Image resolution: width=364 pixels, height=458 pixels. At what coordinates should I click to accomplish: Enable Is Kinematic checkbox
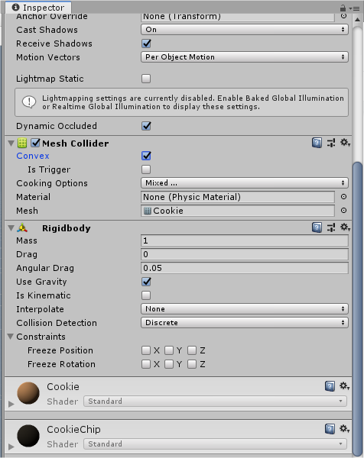146,295
